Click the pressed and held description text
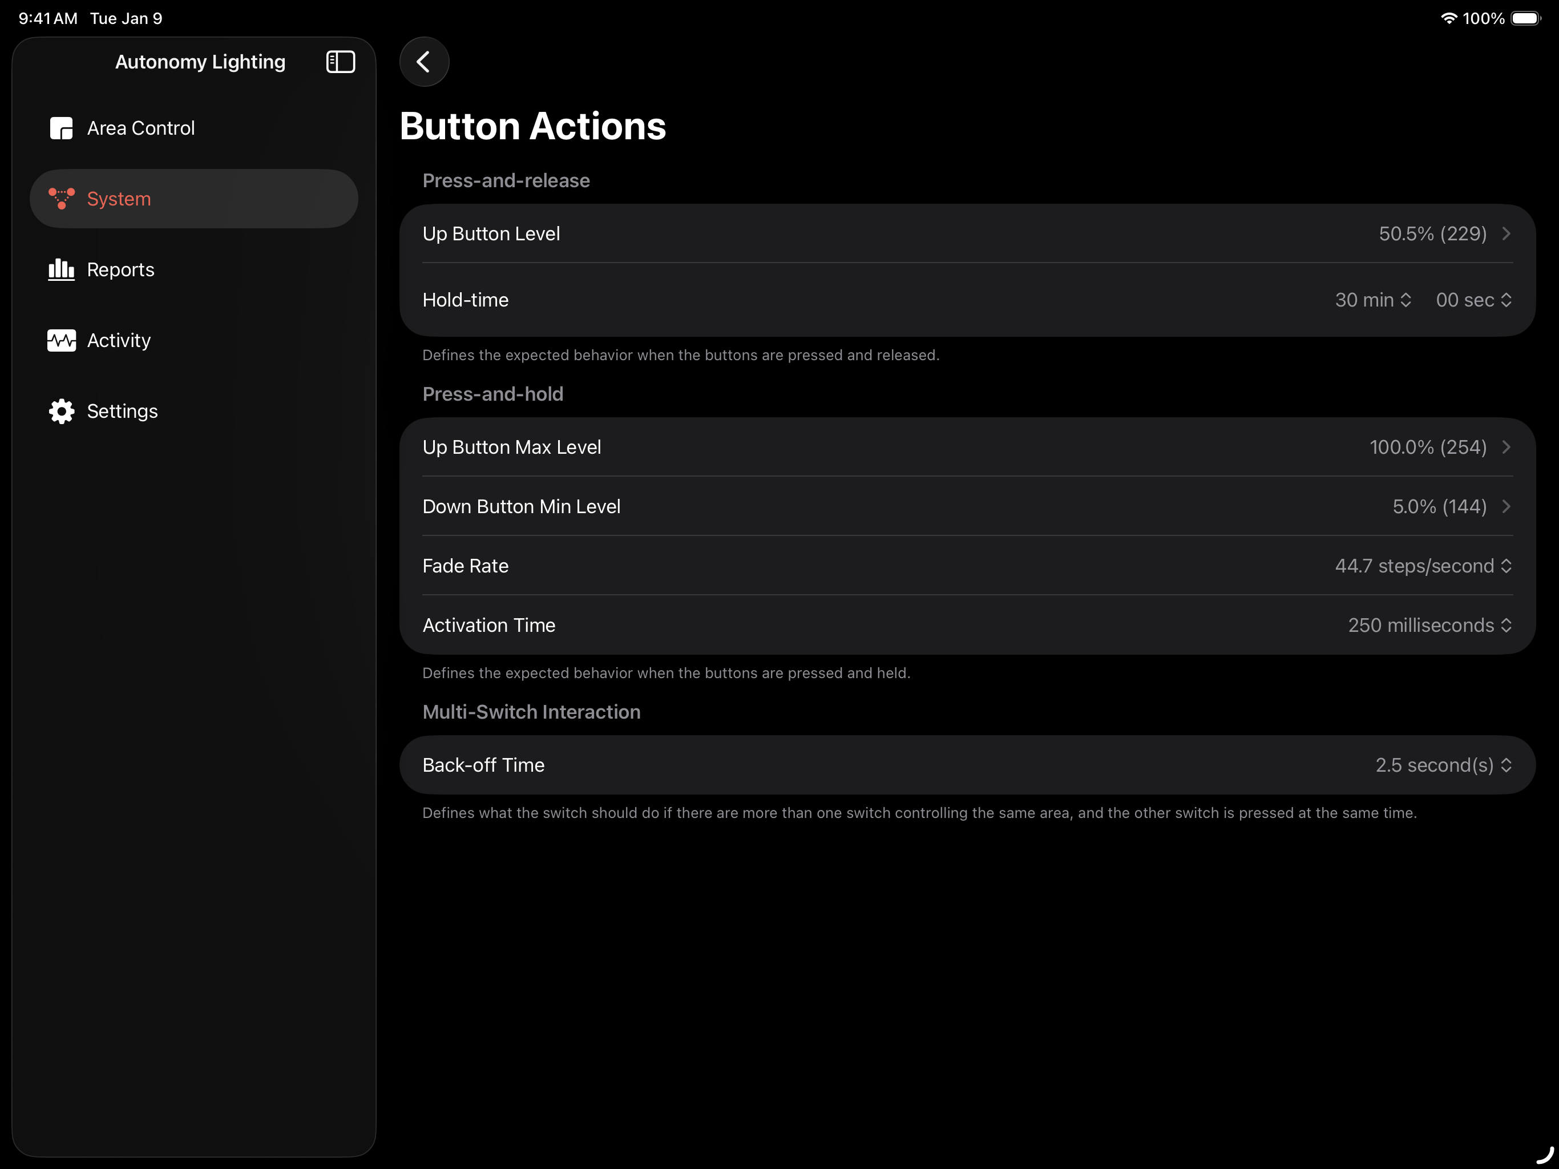 click(x=666, y=674)
